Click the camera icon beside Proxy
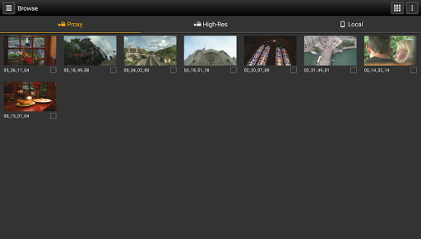 coord(62,24)
